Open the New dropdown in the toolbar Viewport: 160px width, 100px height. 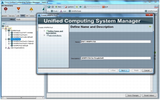point(59,7)
